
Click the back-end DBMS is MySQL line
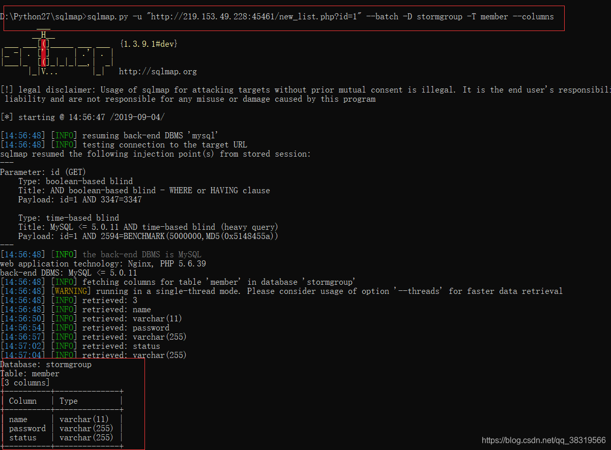[101, 255]
